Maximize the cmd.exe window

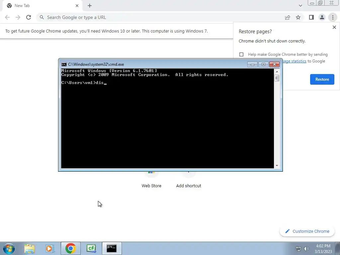click(263, 64)
